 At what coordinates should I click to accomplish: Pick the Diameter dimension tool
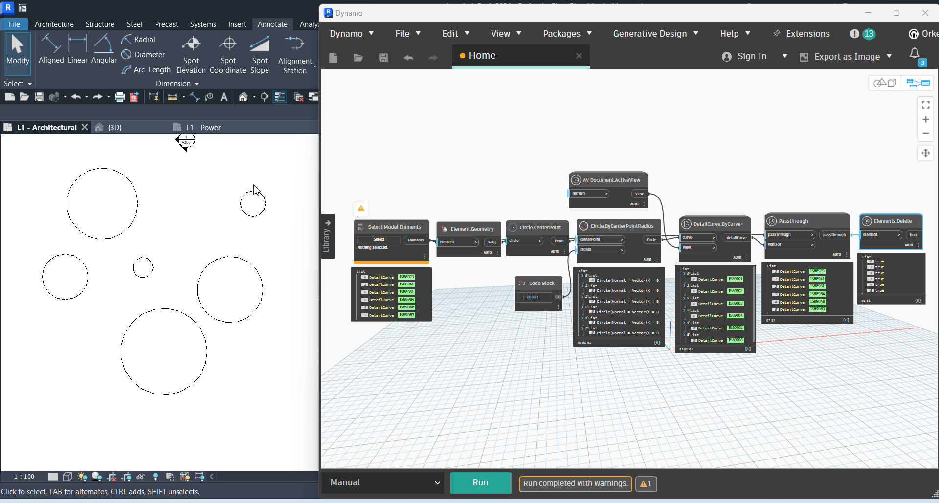pos(143,54)
